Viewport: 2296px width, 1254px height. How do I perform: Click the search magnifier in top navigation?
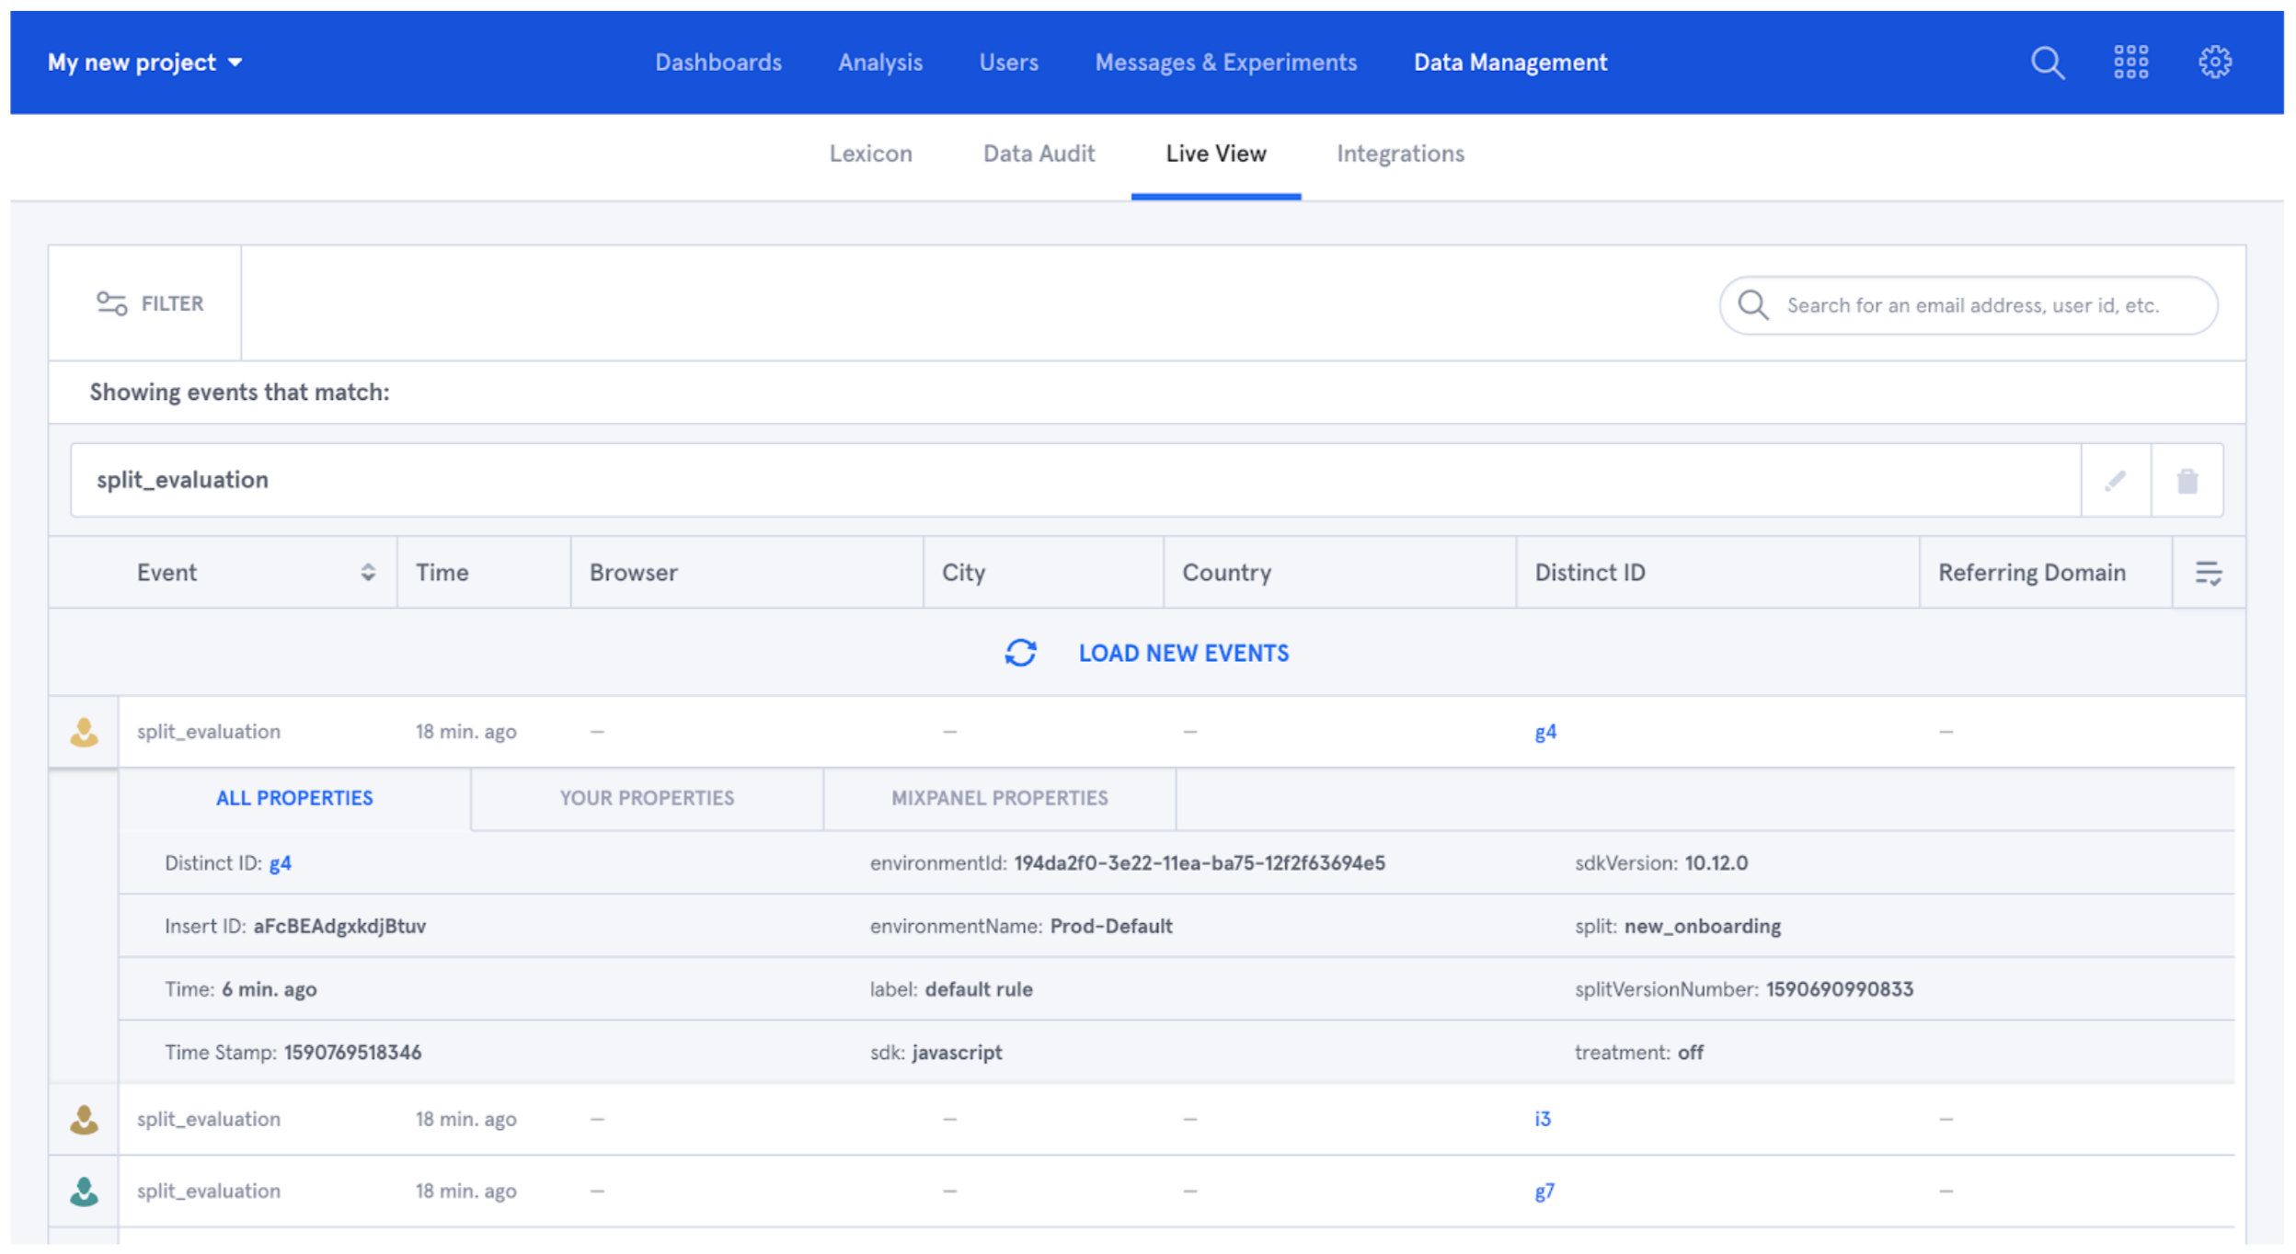click(2047, 63)
